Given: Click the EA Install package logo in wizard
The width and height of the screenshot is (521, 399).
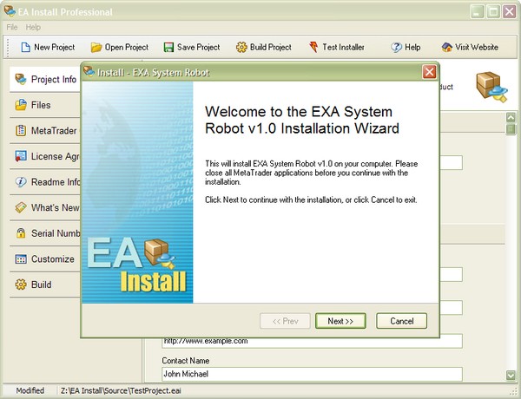Looking at the screenshot, I should (x=160, y=254).
